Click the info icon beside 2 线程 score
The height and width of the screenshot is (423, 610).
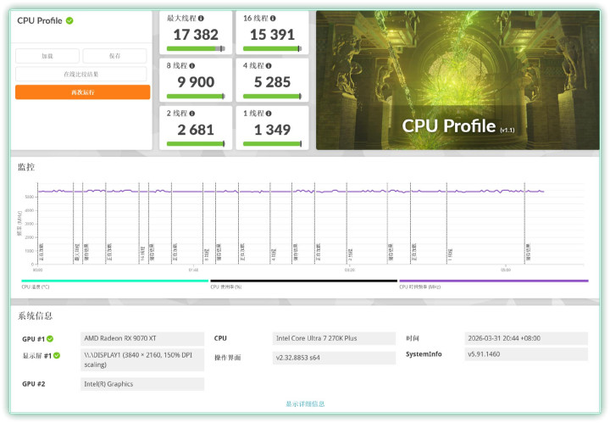pyautogui.click(x=203, y=112)
